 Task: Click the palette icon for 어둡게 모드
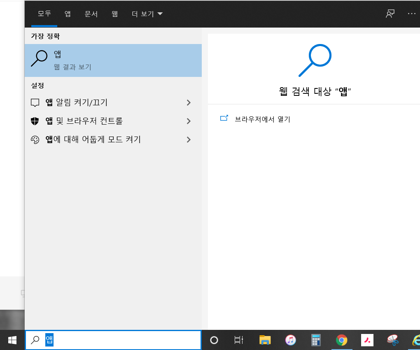35,140
